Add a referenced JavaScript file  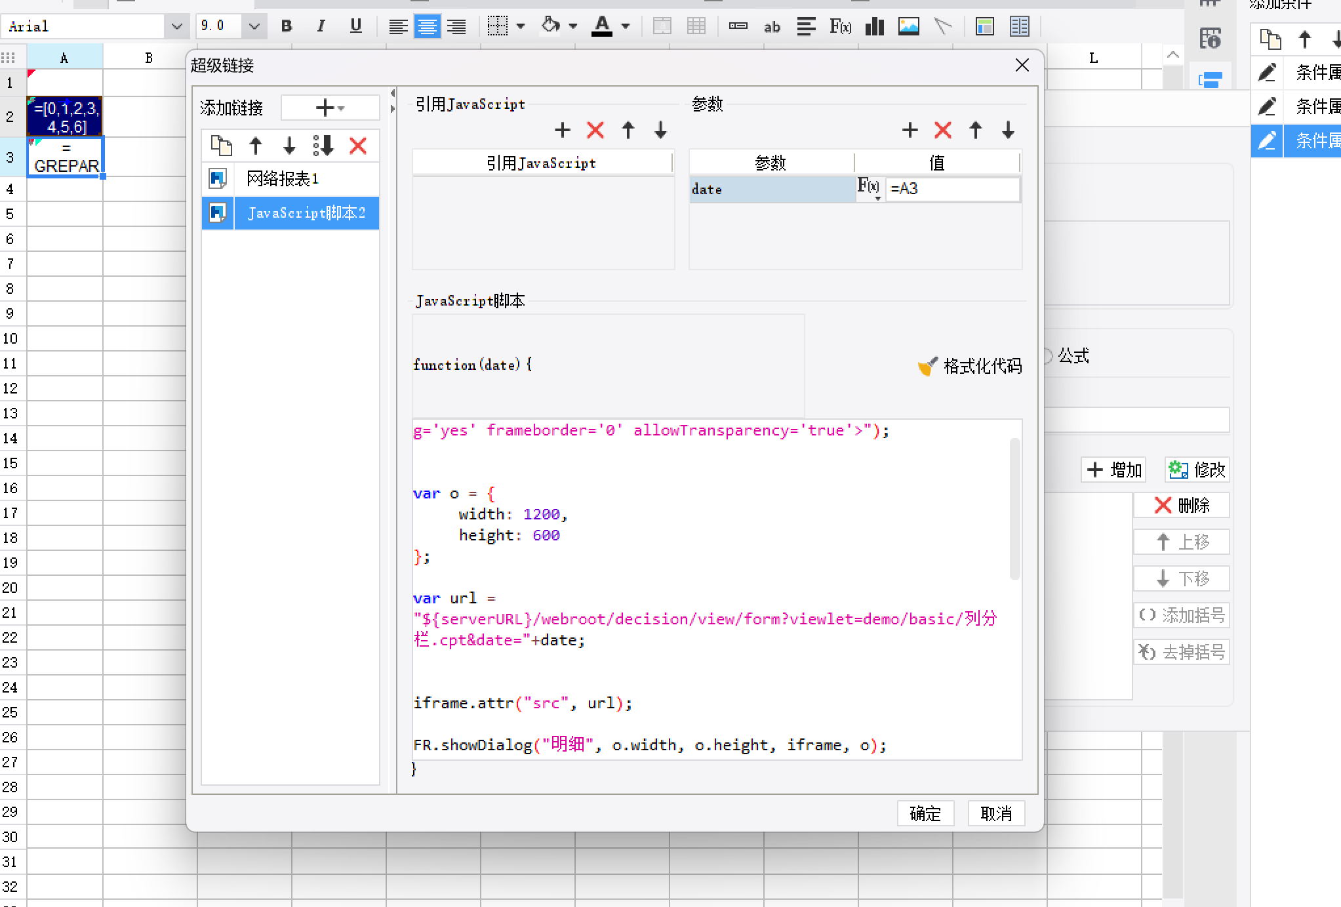562,130
